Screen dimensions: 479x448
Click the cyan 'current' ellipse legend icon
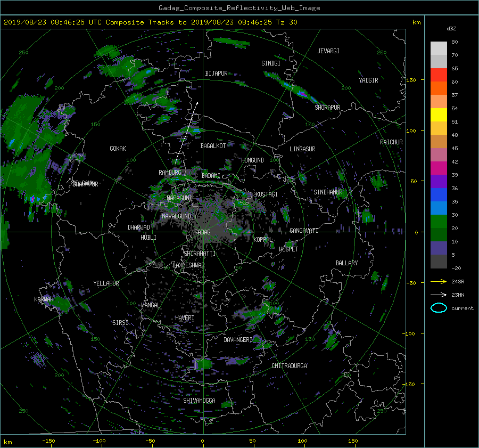[x=439, y=308]
